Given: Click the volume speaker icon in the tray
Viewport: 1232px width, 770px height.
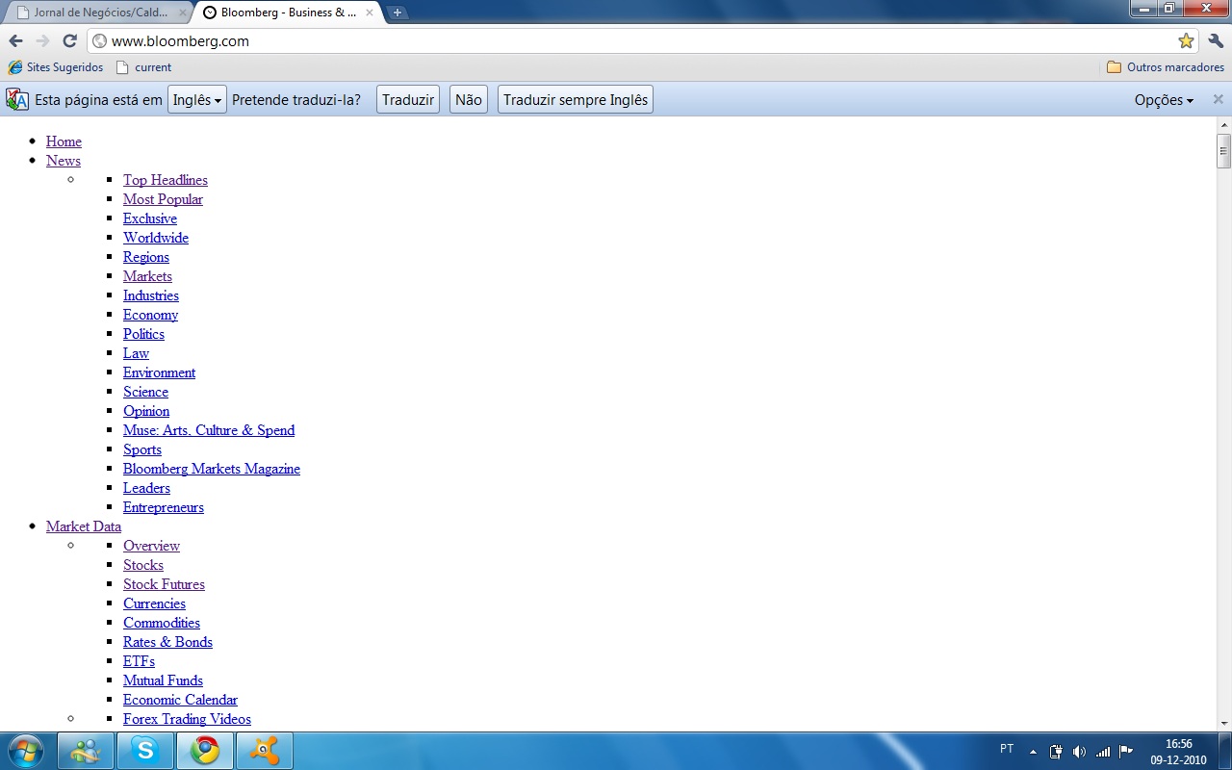Looking at the screenshot, I should click(x=1079, y=752).
